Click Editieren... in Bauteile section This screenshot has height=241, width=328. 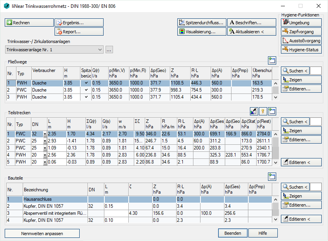coord(301,205)
